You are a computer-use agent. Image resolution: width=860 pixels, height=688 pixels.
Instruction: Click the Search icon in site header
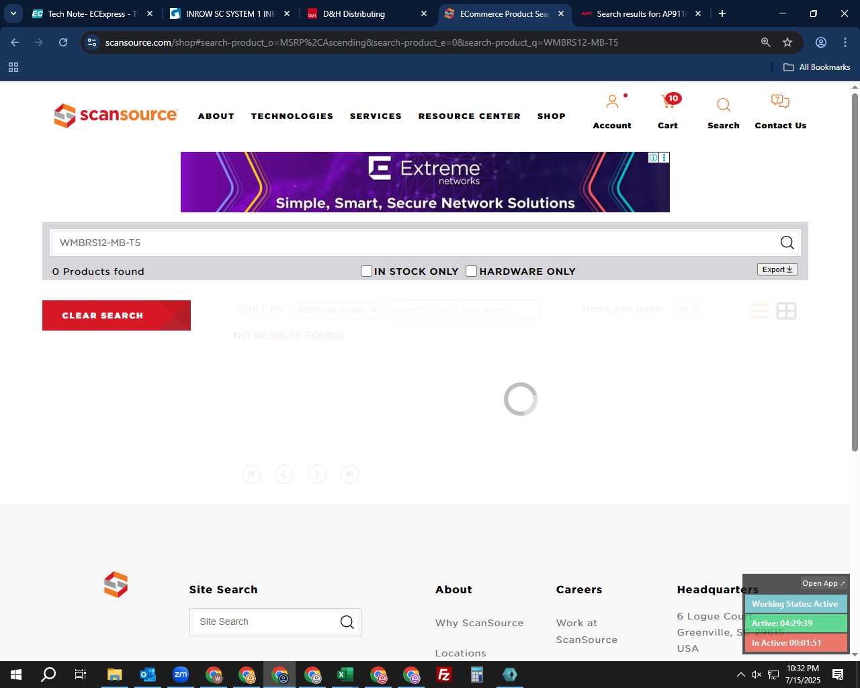724,105
